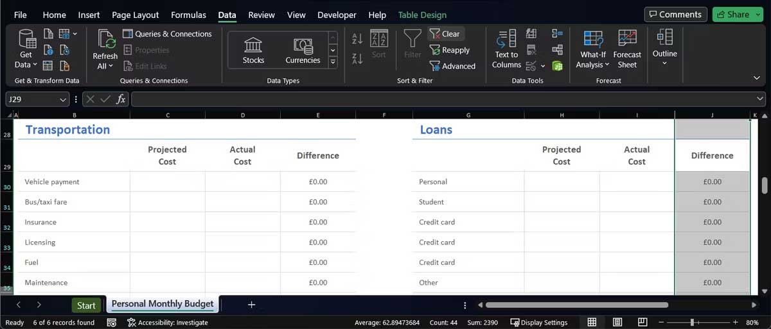The width and height of the screenshot is (771, 329).
Task: Switch to Normal view
Action: click(x=592, y=322)
